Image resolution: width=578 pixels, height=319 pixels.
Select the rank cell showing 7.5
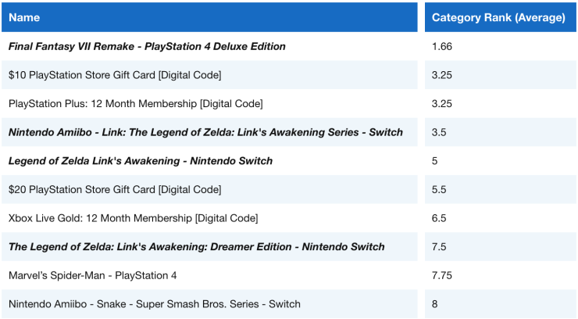[x=439, y=246]
